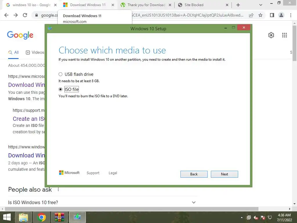This screenshot has height=223, width=297.
Task: Select the All search tab
Action: pos(13,53)
